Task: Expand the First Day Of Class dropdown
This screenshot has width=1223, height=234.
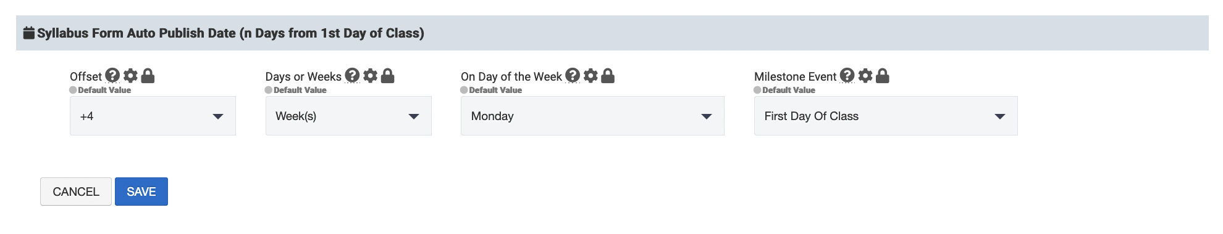Action: pyautogui.click(x=886, y=116)
